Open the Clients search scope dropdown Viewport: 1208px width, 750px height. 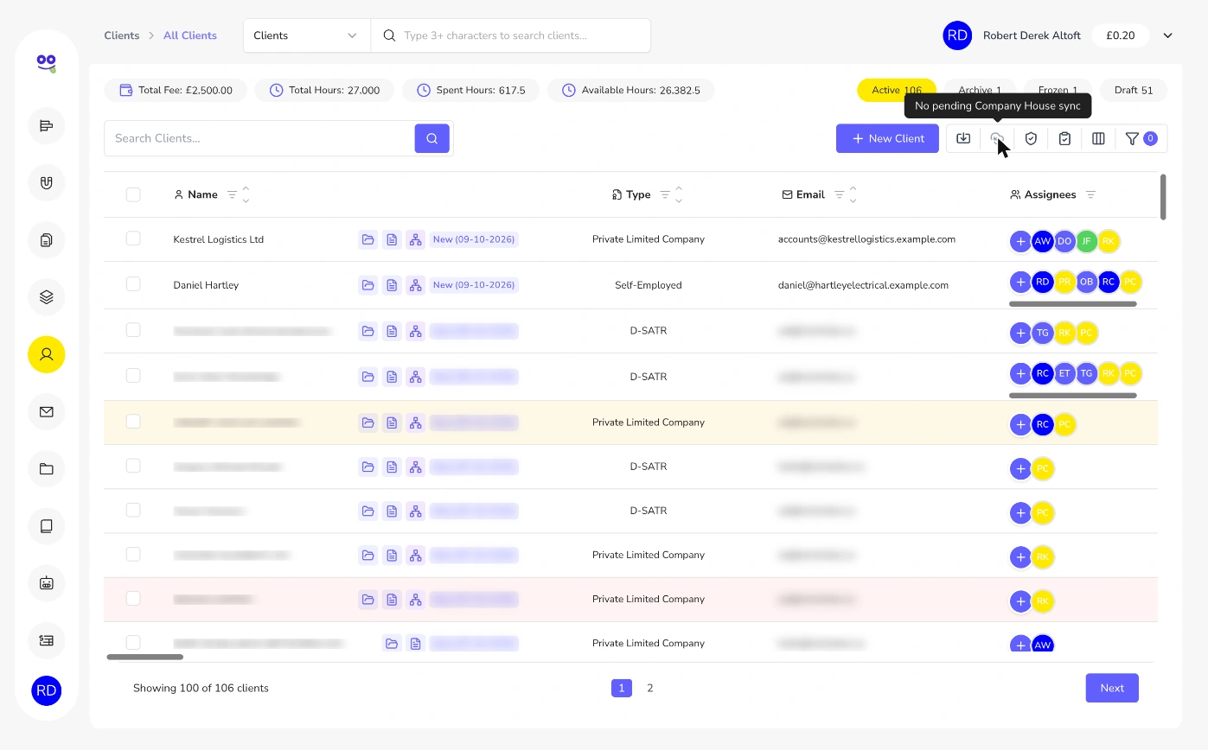[306, 35]
